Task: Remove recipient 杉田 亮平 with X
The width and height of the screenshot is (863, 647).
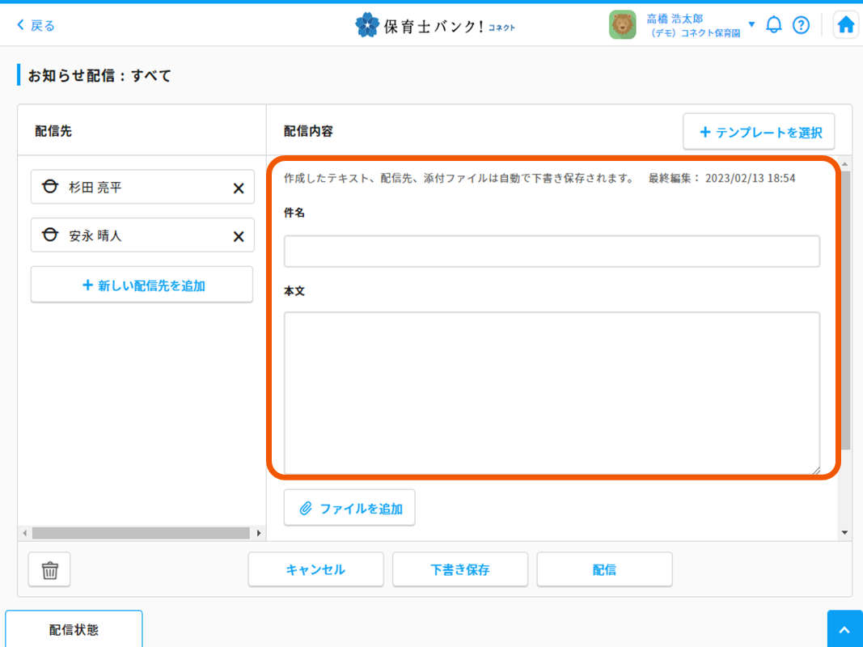Action: [239, 188]
